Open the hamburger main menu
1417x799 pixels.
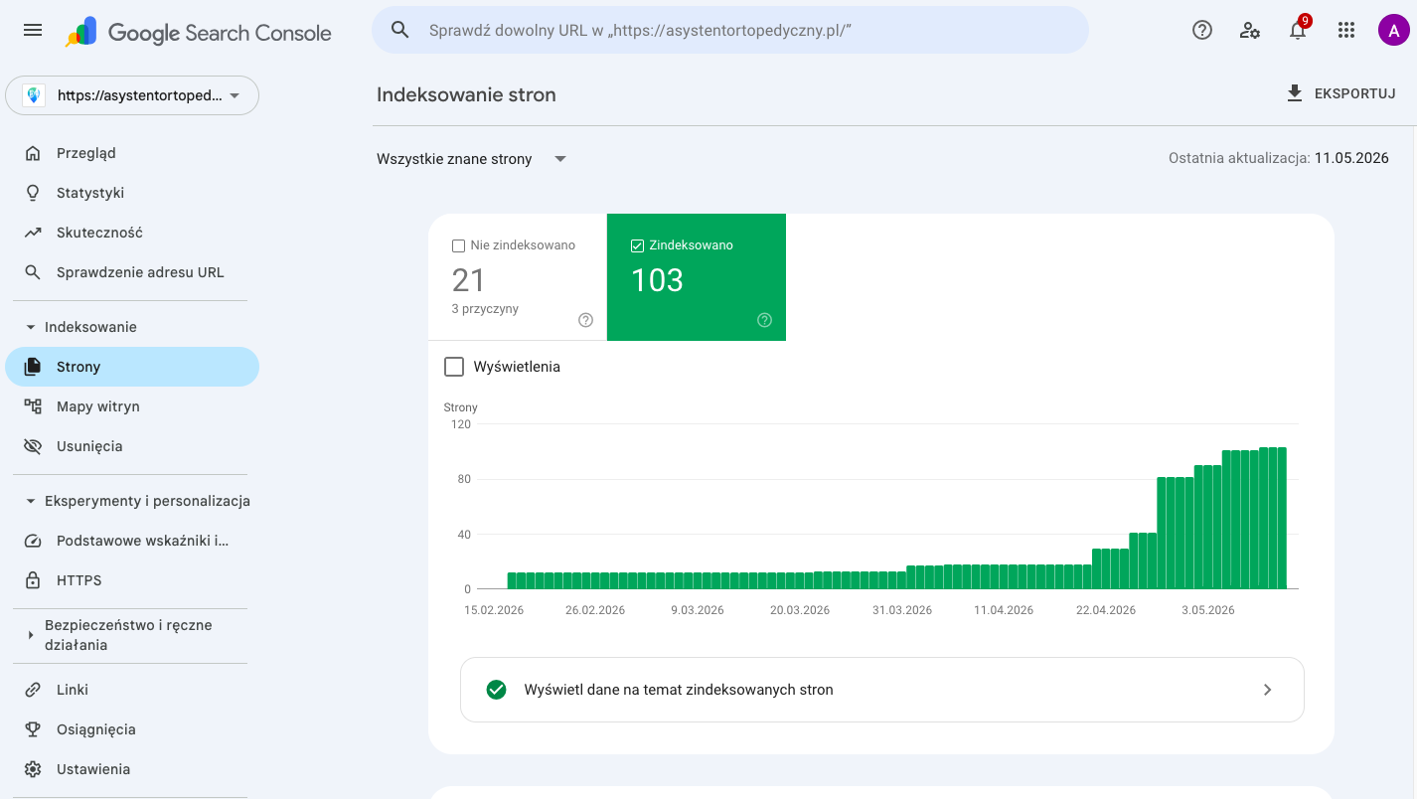point(33,30)
